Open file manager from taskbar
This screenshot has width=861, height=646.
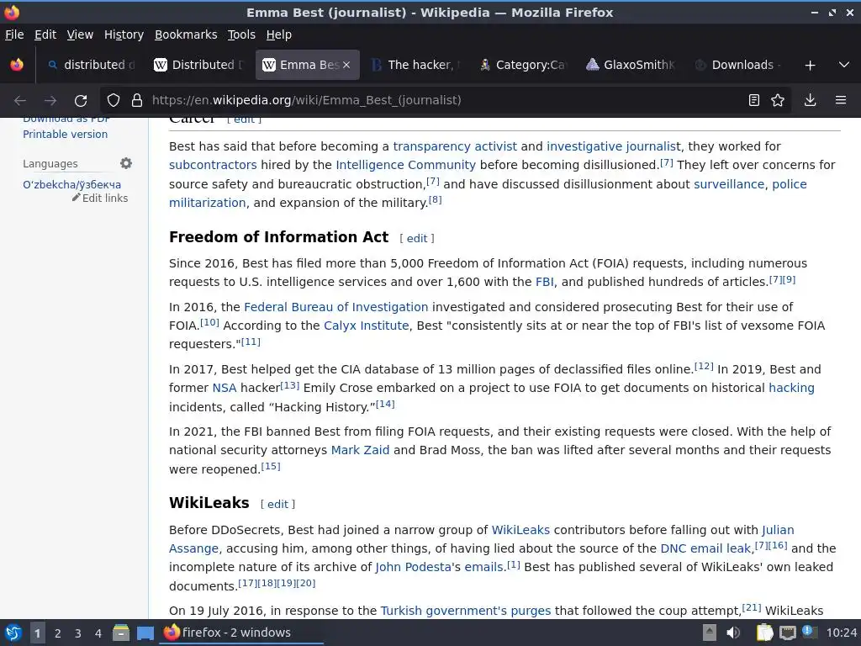[x=121, y=633]
